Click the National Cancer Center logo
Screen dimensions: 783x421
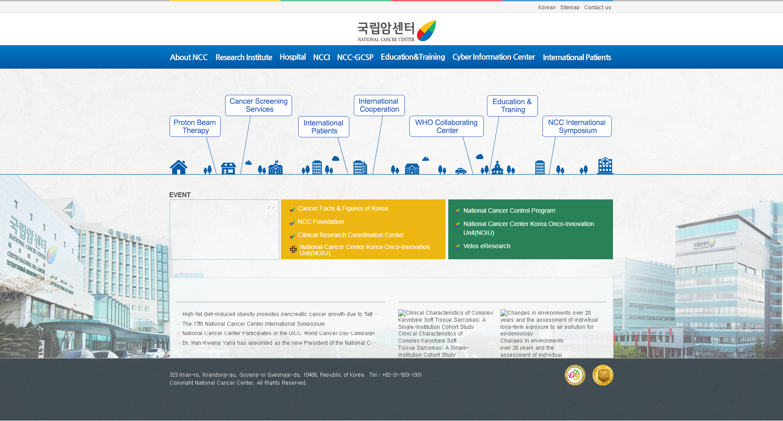(x=396, y=31)
